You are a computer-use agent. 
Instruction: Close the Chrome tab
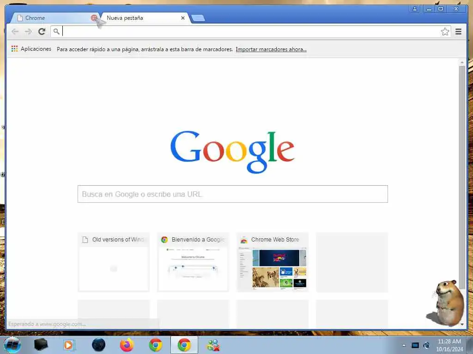click(94, 18)
